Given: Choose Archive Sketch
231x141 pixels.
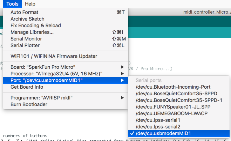Looking at the screenshot, I should coord(27,19).
